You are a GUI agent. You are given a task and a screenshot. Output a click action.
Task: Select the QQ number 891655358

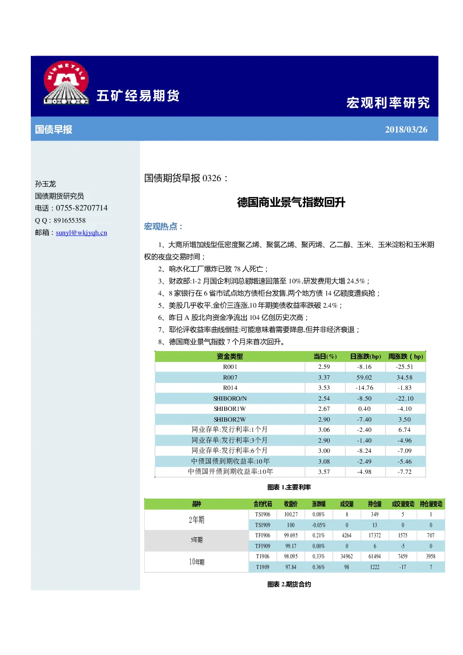[70, 220]
